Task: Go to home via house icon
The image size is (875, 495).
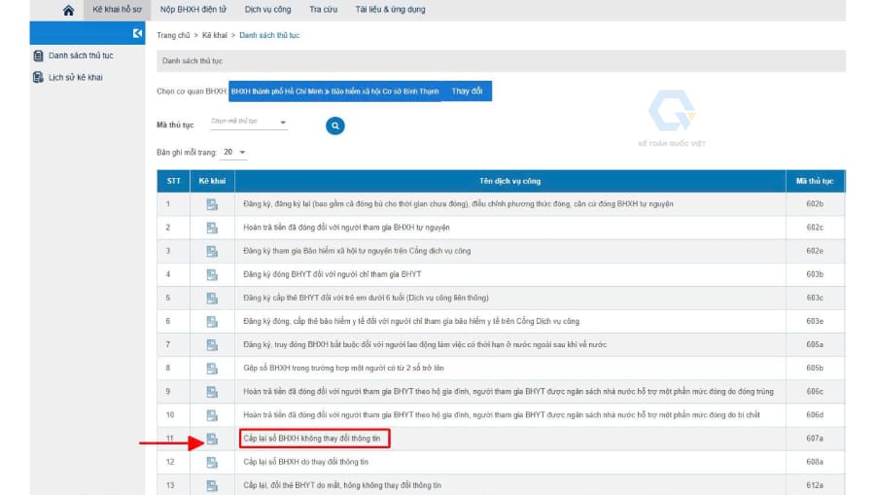Action: (68, 10)
